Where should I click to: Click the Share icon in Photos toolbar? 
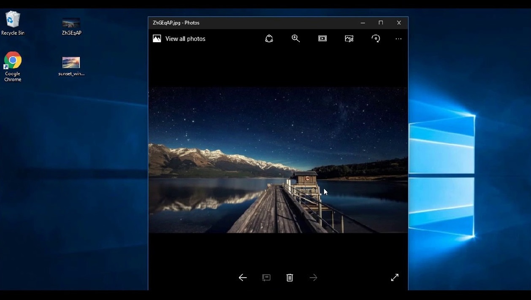click(x=269, y=39)
